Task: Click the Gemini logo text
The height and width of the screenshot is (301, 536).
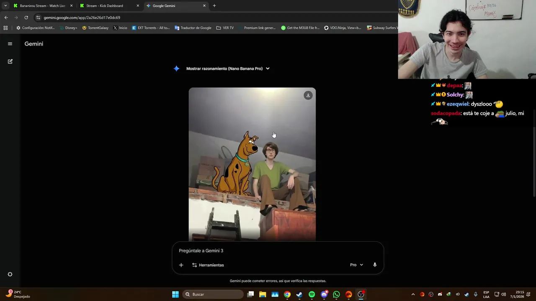Action: [x=34, y=44]
